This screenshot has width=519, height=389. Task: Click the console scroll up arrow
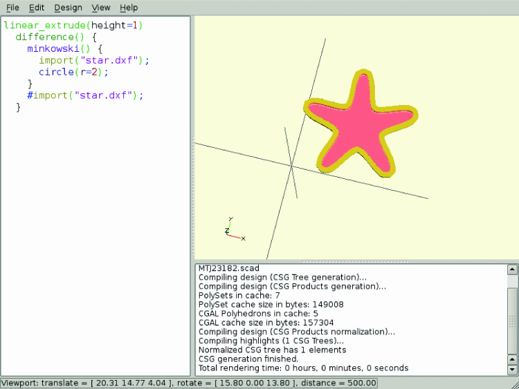pyautogui.click(x=513, y=269)
